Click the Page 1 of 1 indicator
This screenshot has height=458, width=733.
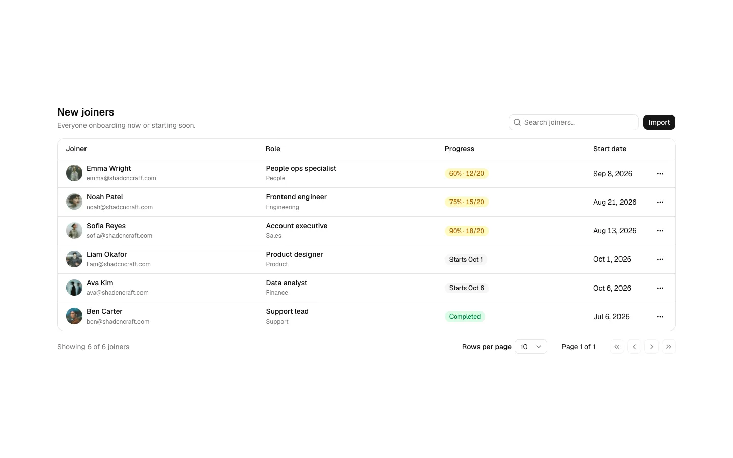click(578, 347)
